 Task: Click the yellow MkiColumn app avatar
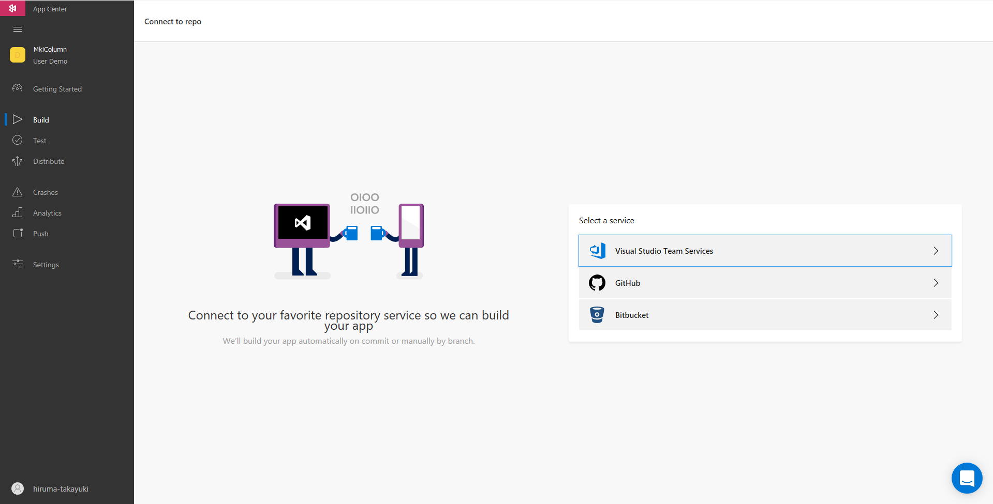(x=18, y=55)
